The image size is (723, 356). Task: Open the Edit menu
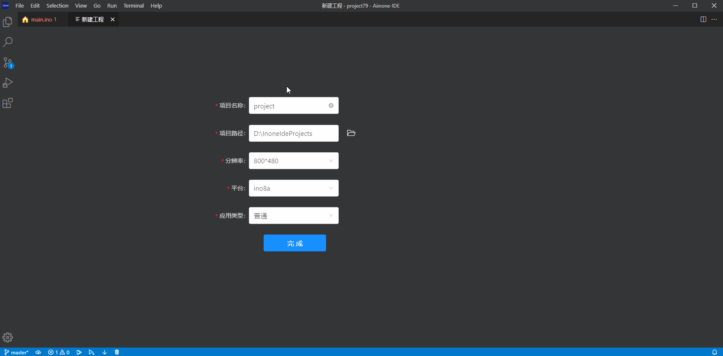pos(35,5)
